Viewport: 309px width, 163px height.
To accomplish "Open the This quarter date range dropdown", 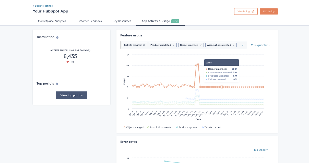I will point(260,45).
